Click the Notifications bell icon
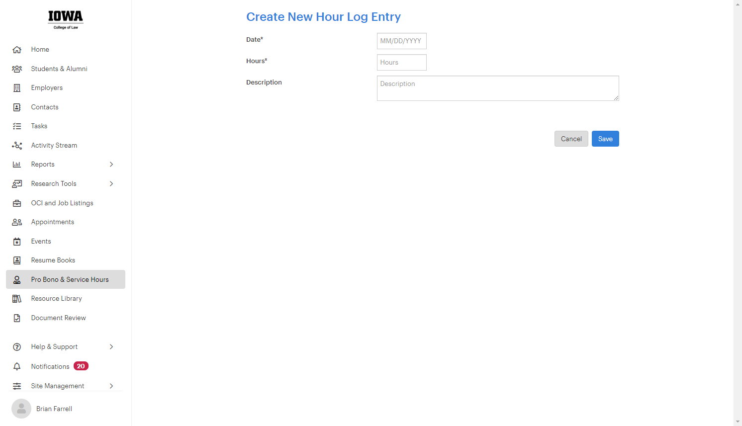742x426 pixels. pos(17,366)
